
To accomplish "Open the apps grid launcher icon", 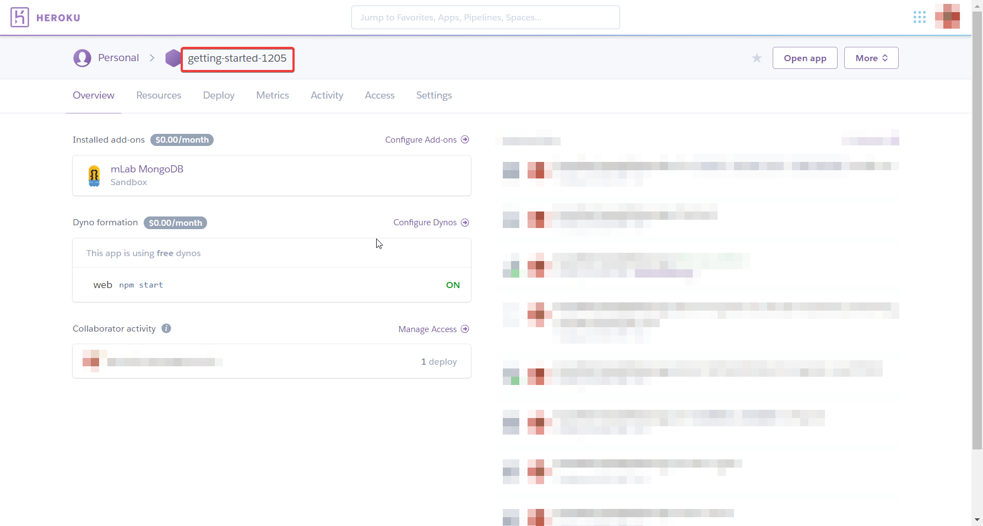I will click(x=919, y=17).
